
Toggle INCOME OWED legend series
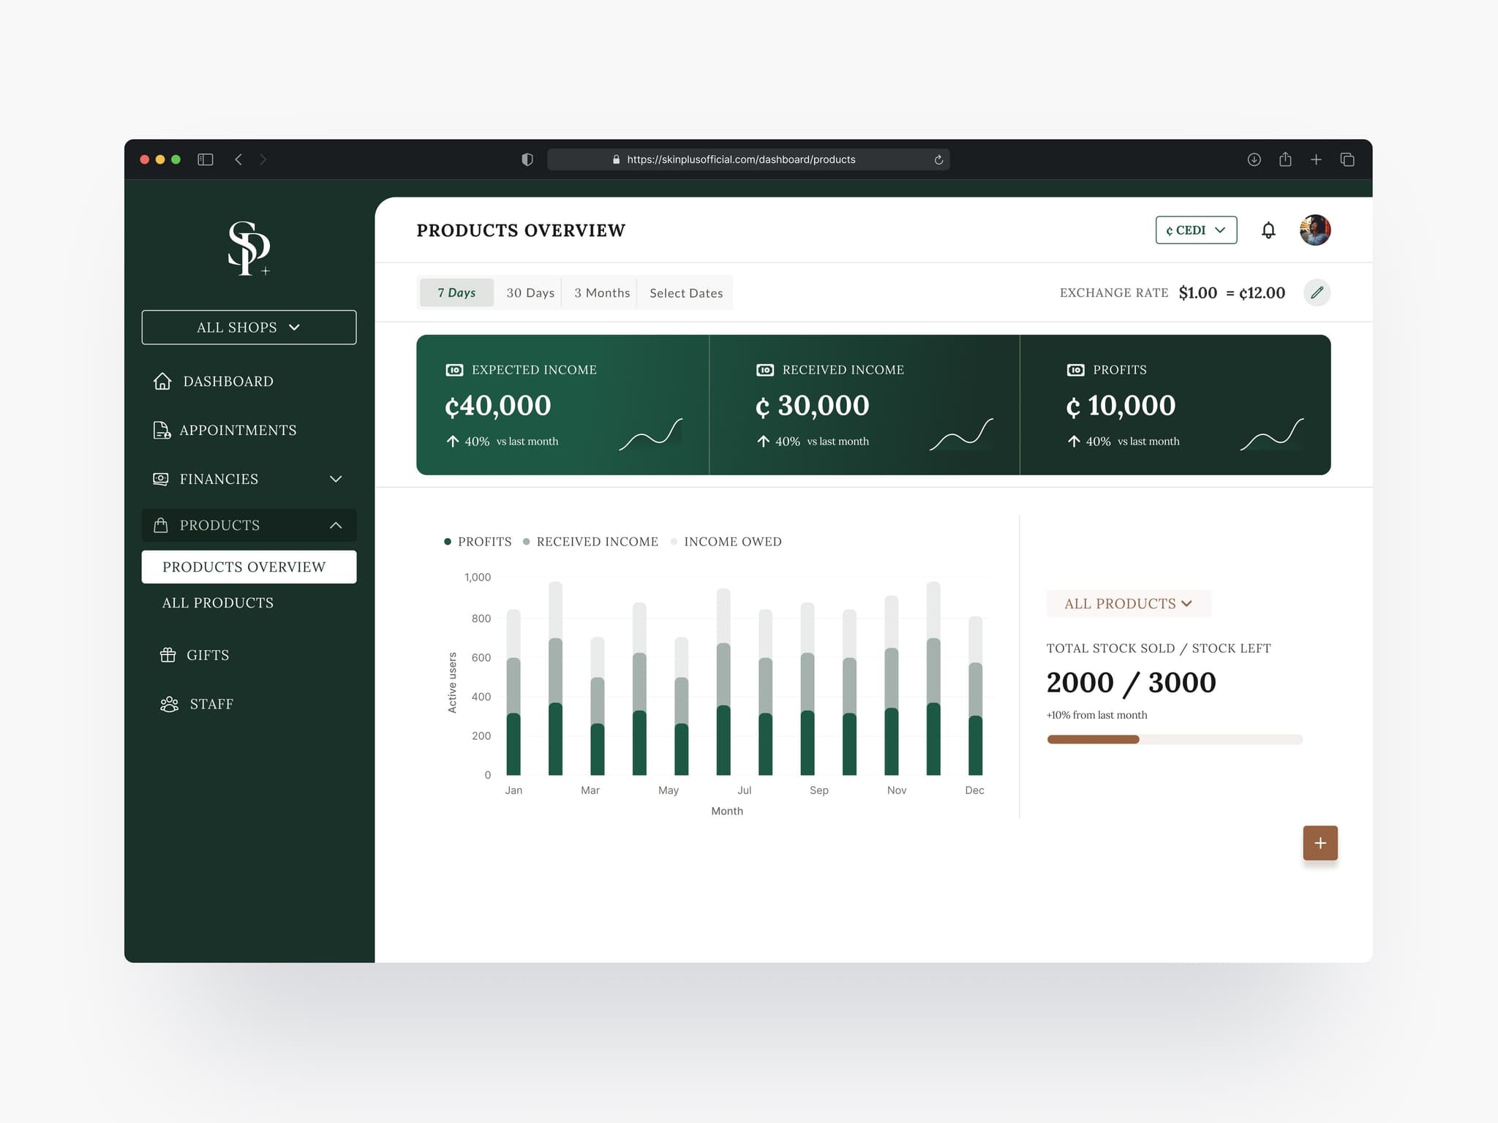click(726, 542)
